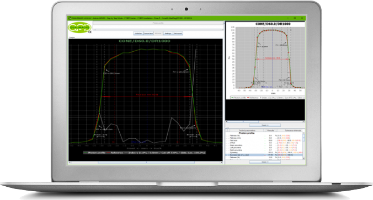Click the app icon in the title bar
This screenshot has height=200, width=373.
(70, 18)
